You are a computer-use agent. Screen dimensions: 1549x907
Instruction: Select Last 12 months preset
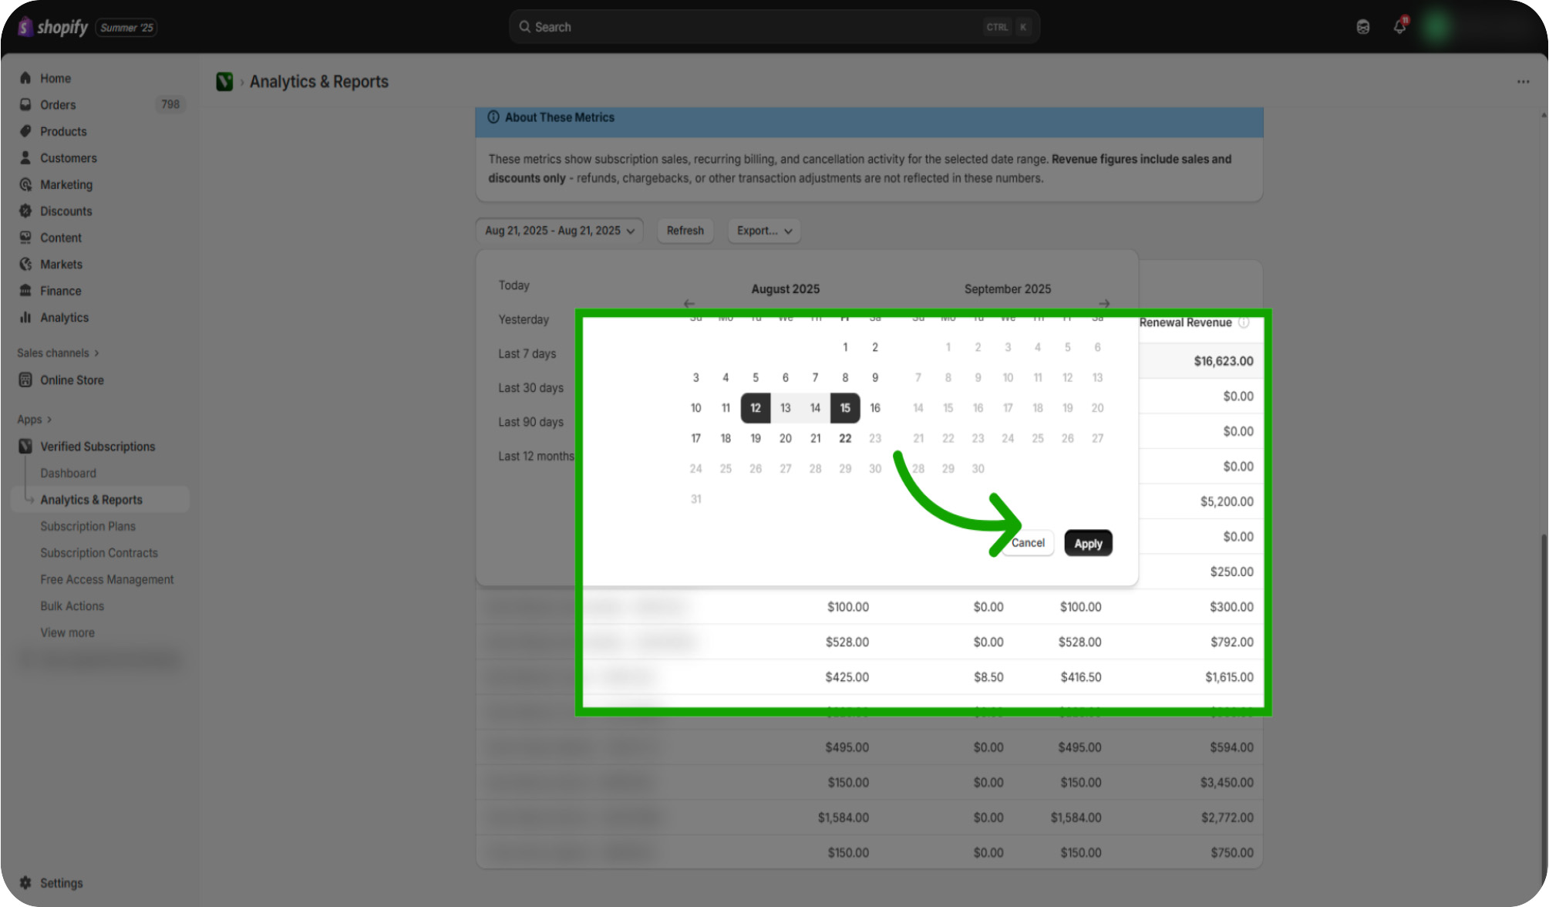point(537,456)
